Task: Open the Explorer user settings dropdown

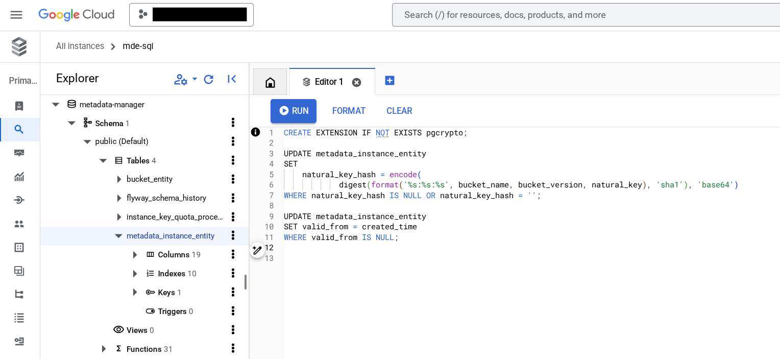Action: tap(185, 79)
